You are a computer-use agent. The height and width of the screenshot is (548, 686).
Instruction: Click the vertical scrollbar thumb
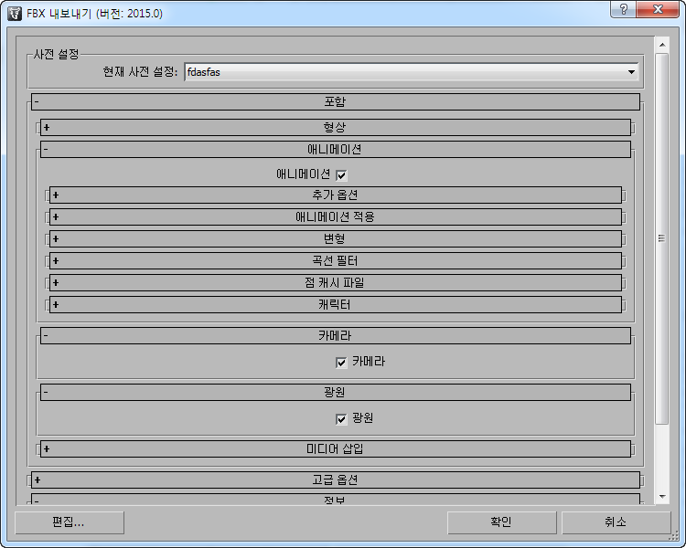[x=662, y=238]
